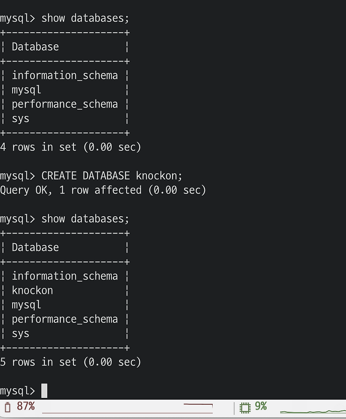Image resolution: width=346 pixels, height=419 pixels.
Task: Click the sys row in first table
Action: pyautogui.click(x=21, y=118)
